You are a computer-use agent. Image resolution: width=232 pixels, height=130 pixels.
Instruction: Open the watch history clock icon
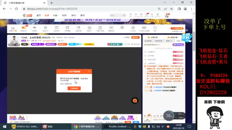click(130, 15)
